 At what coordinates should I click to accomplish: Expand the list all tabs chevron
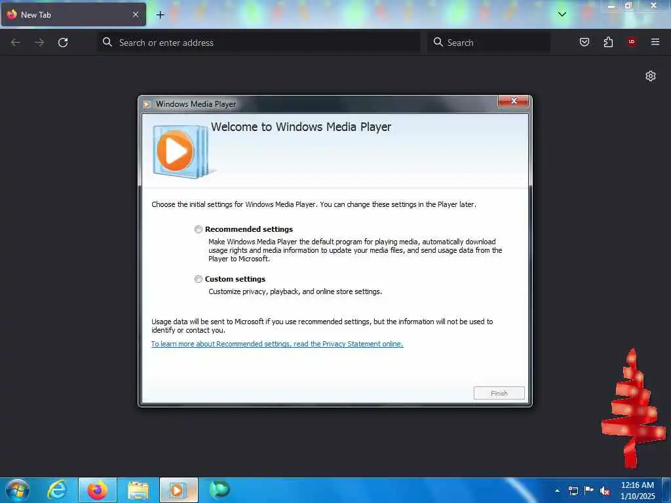(x=562, y=14)
